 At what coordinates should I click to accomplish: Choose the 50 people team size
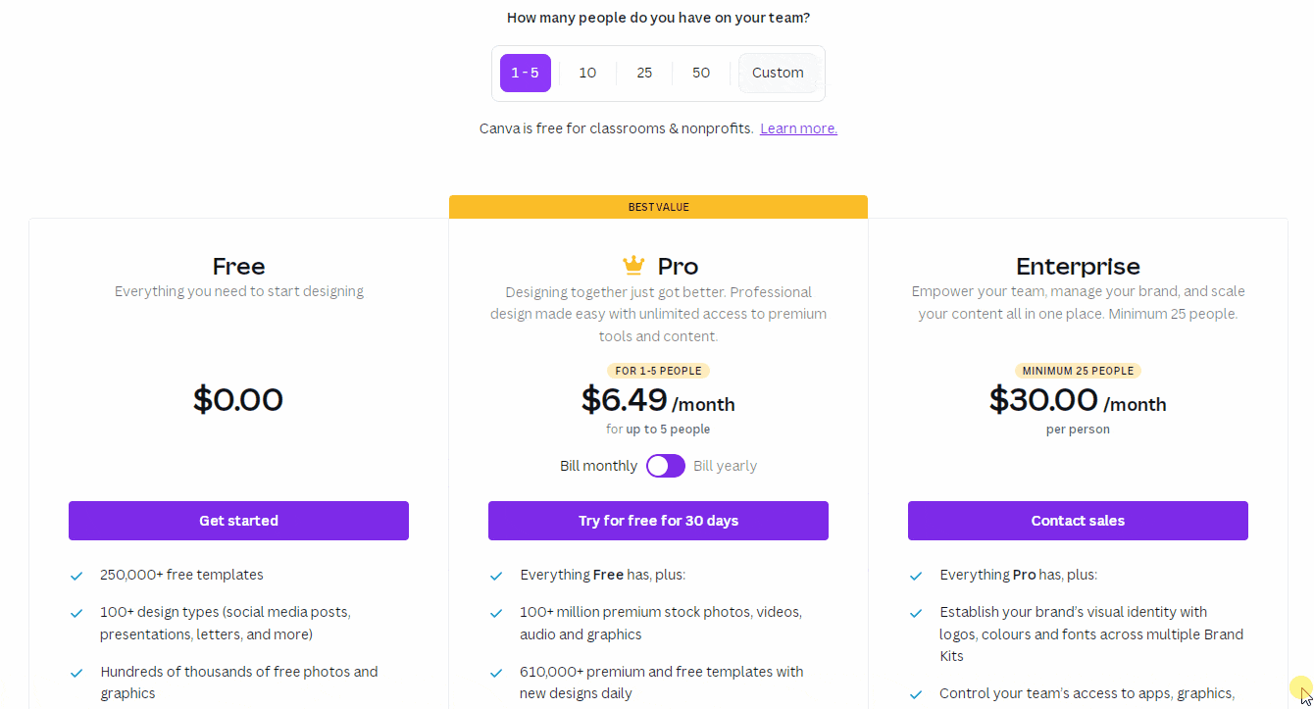click(701, 73)
